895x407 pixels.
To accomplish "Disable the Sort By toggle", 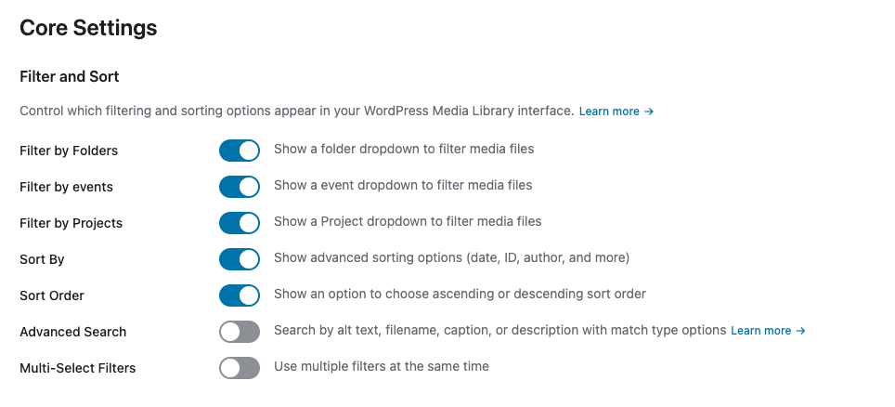I will coord(239,259).
